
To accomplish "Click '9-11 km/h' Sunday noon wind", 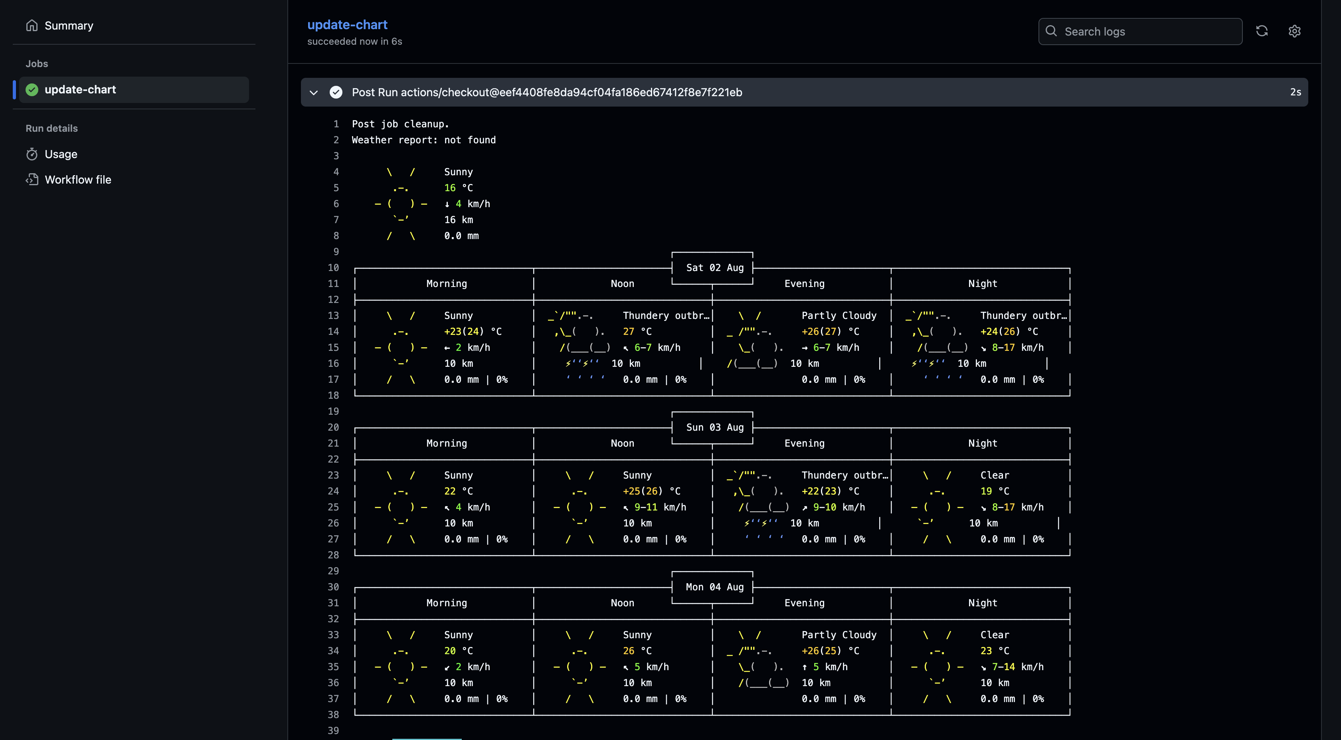I will coord(660,507).
